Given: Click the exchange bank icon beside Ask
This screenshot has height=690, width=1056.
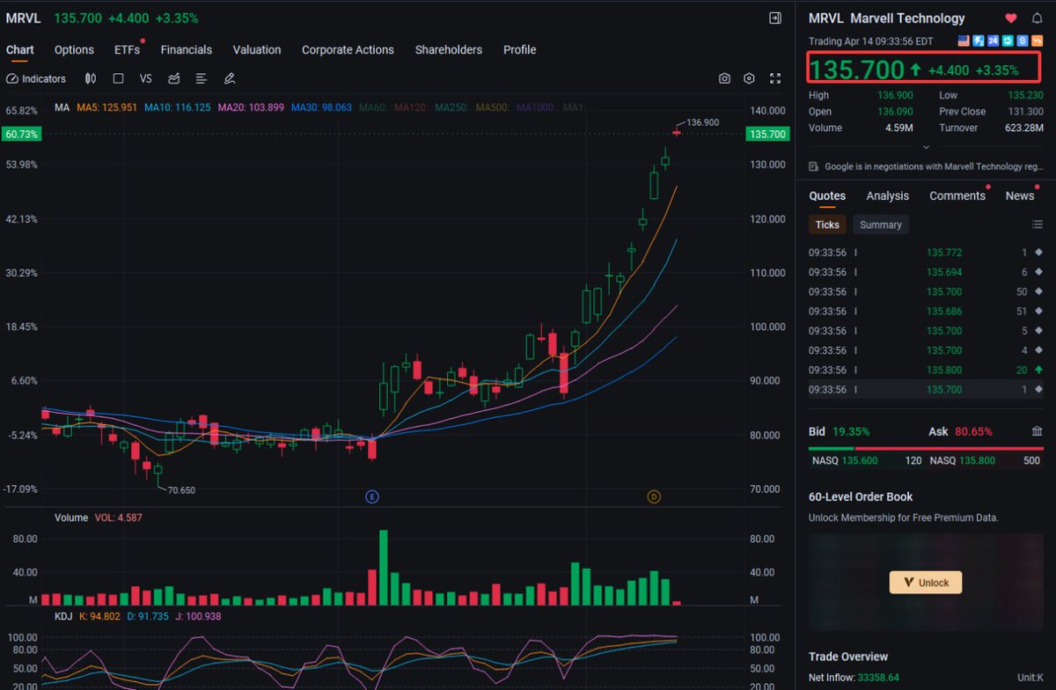Looking at the screenshot, I should pyautogui.click(x=1037, y=432).
